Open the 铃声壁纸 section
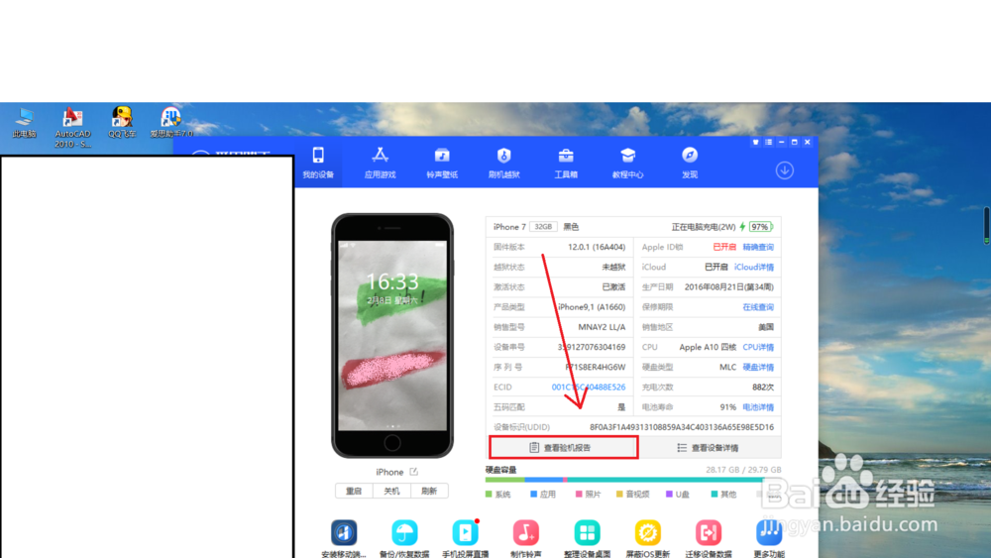Image resolution: width=991 pixels, height=558 pixels. click(x=442, y=163)
